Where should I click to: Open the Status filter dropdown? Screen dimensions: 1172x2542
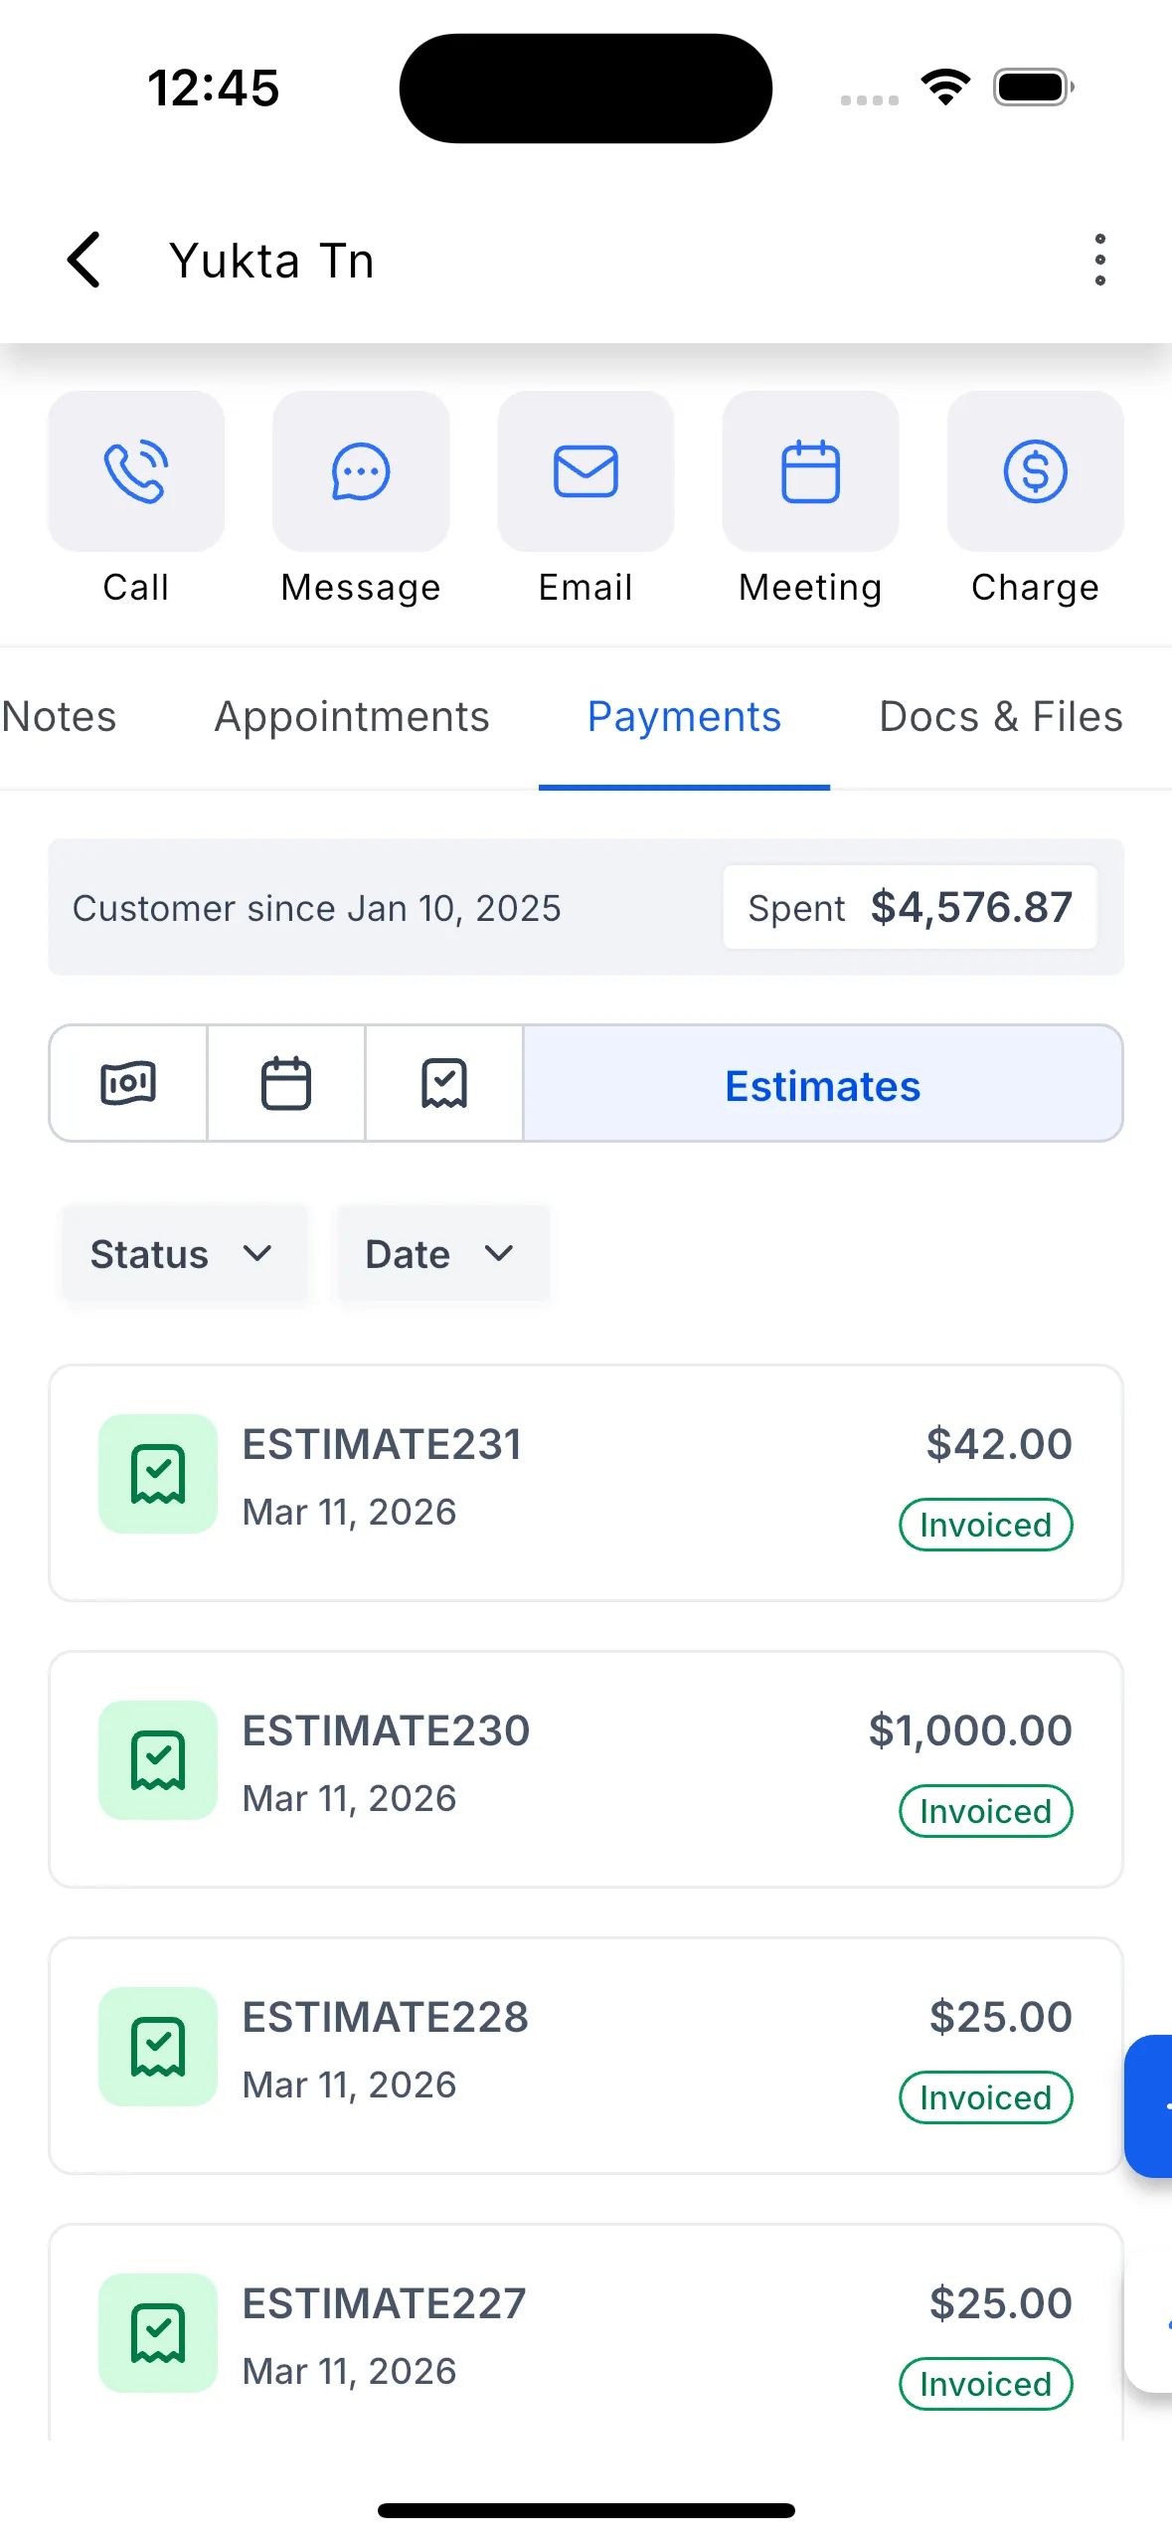(185, 1253)
